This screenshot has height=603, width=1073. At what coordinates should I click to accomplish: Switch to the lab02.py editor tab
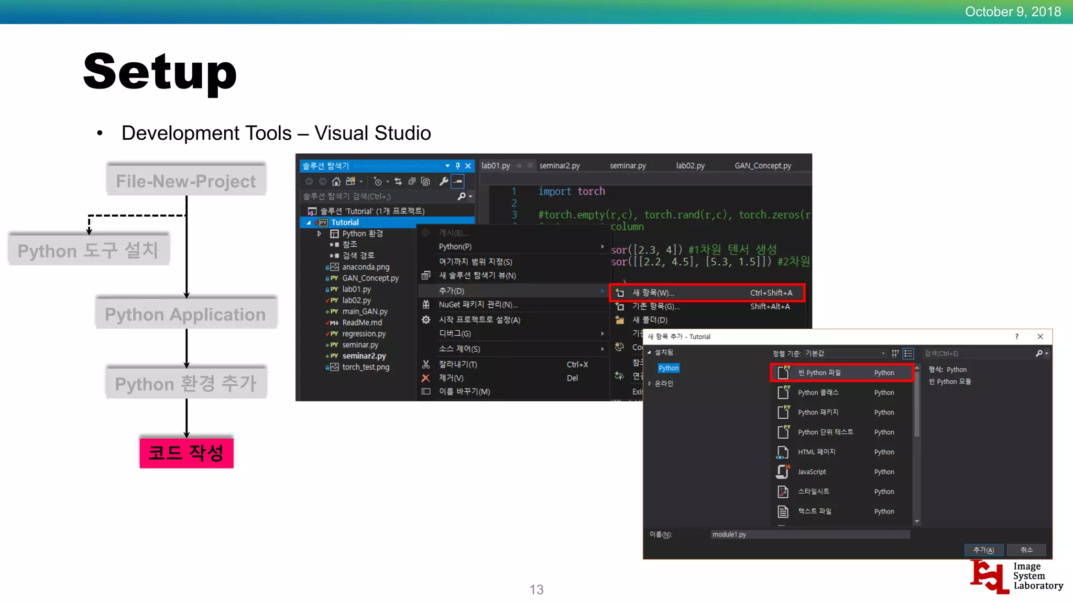(x=690, y=165)
